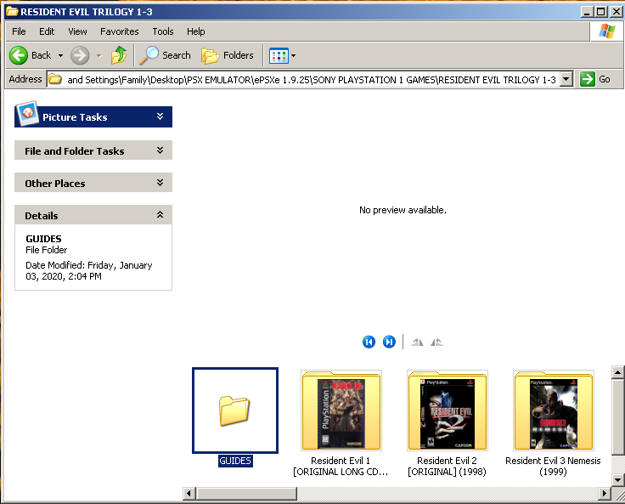Maximize the Resident Evil Trilogy window

click(600, 12)
